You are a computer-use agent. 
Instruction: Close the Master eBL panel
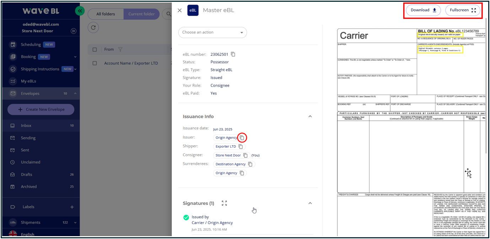pos(179,10)
